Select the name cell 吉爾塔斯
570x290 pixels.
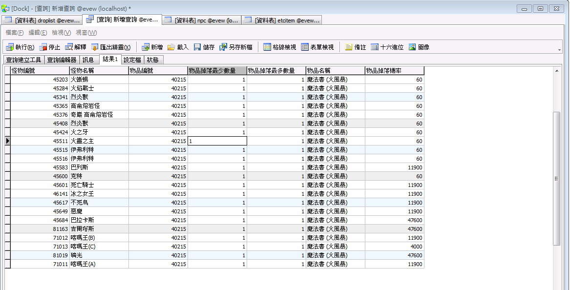click(99, 229)
